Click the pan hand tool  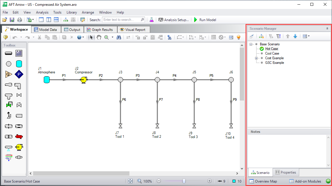pos(99,37)
